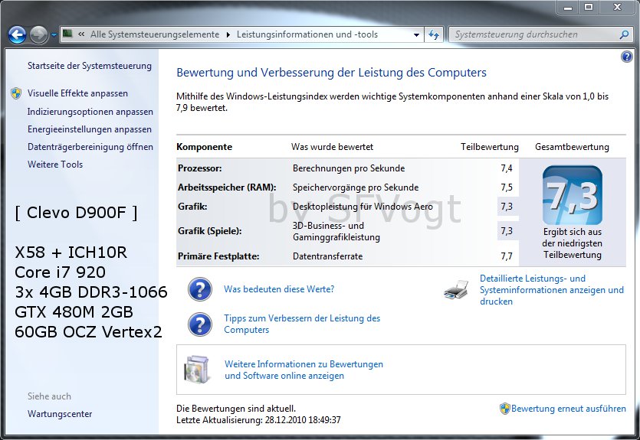This screenshot has width=640, height=440.
Task: Open Startseite der Systemsteuerung
Action: tap(90, 66)
